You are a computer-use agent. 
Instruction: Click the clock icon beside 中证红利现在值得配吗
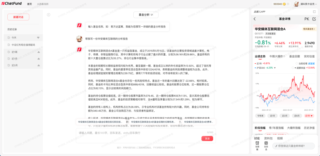(x=9, y=45)
